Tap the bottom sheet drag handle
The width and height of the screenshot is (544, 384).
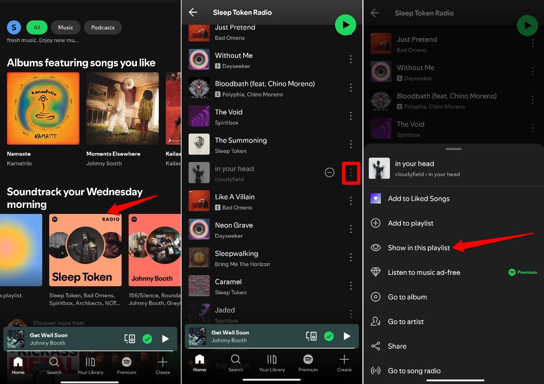click(x=454, y=149)
